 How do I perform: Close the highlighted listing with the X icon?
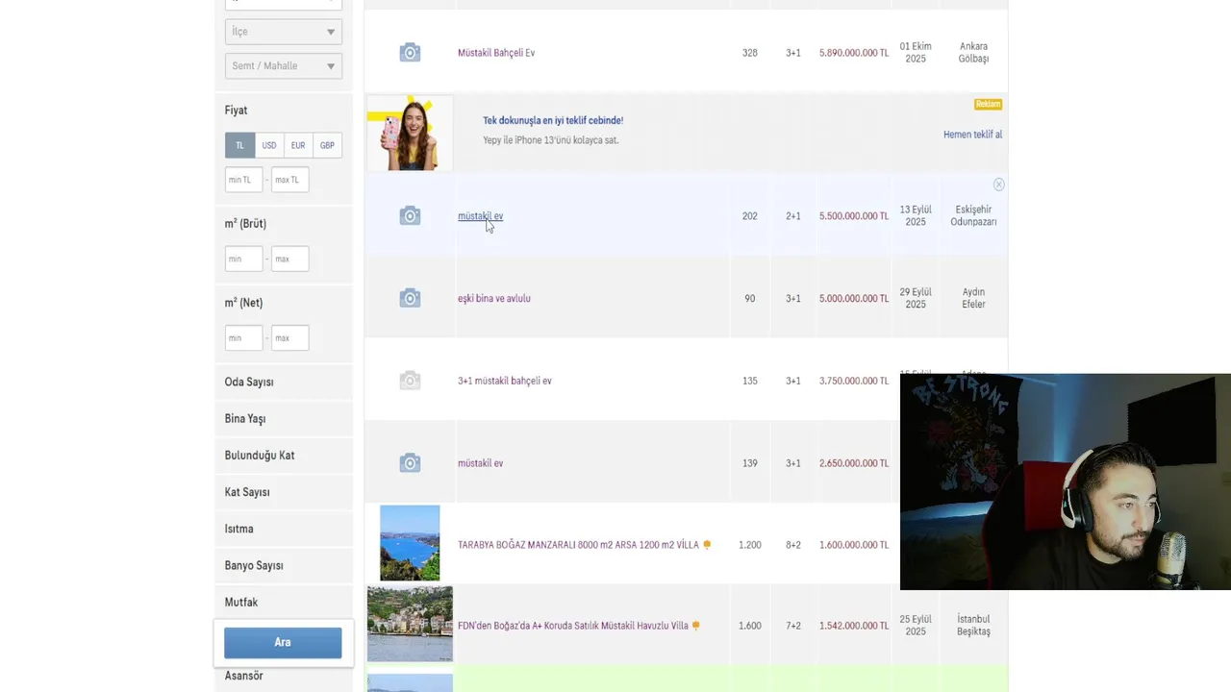click(x=998, y=185)
